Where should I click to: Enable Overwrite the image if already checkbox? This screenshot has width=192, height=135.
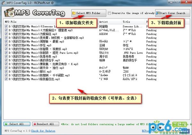coord(109,13)
